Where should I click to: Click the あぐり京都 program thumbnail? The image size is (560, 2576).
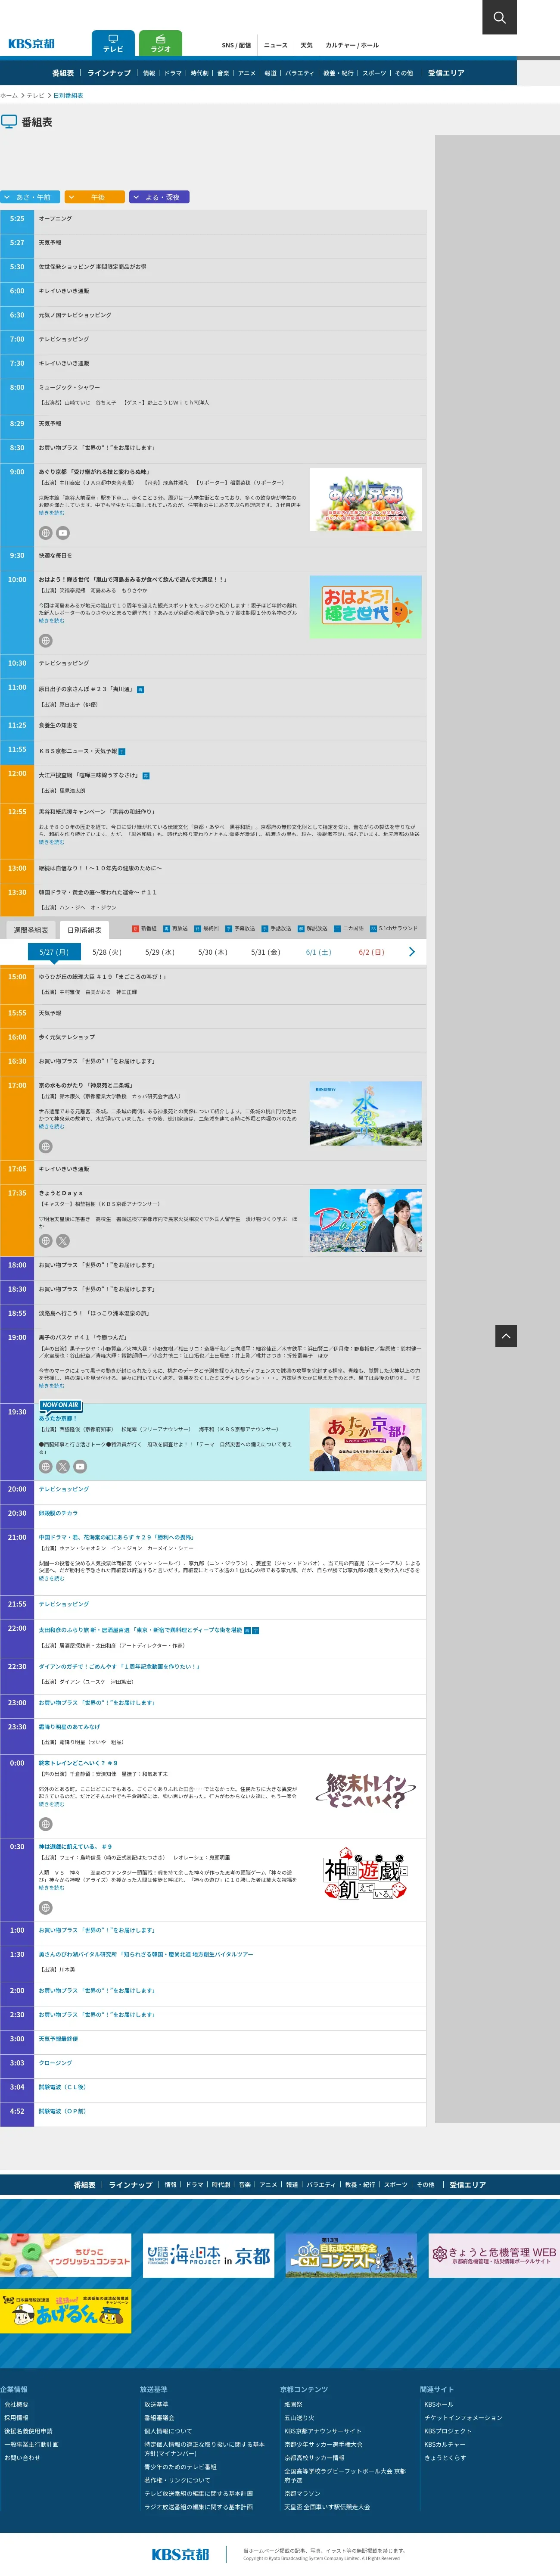tap(365, 499)
